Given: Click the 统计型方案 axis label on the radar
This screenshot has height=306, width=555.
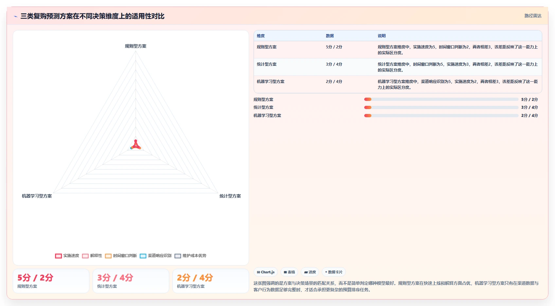Looking at the screenshot, I should point(230,196).
